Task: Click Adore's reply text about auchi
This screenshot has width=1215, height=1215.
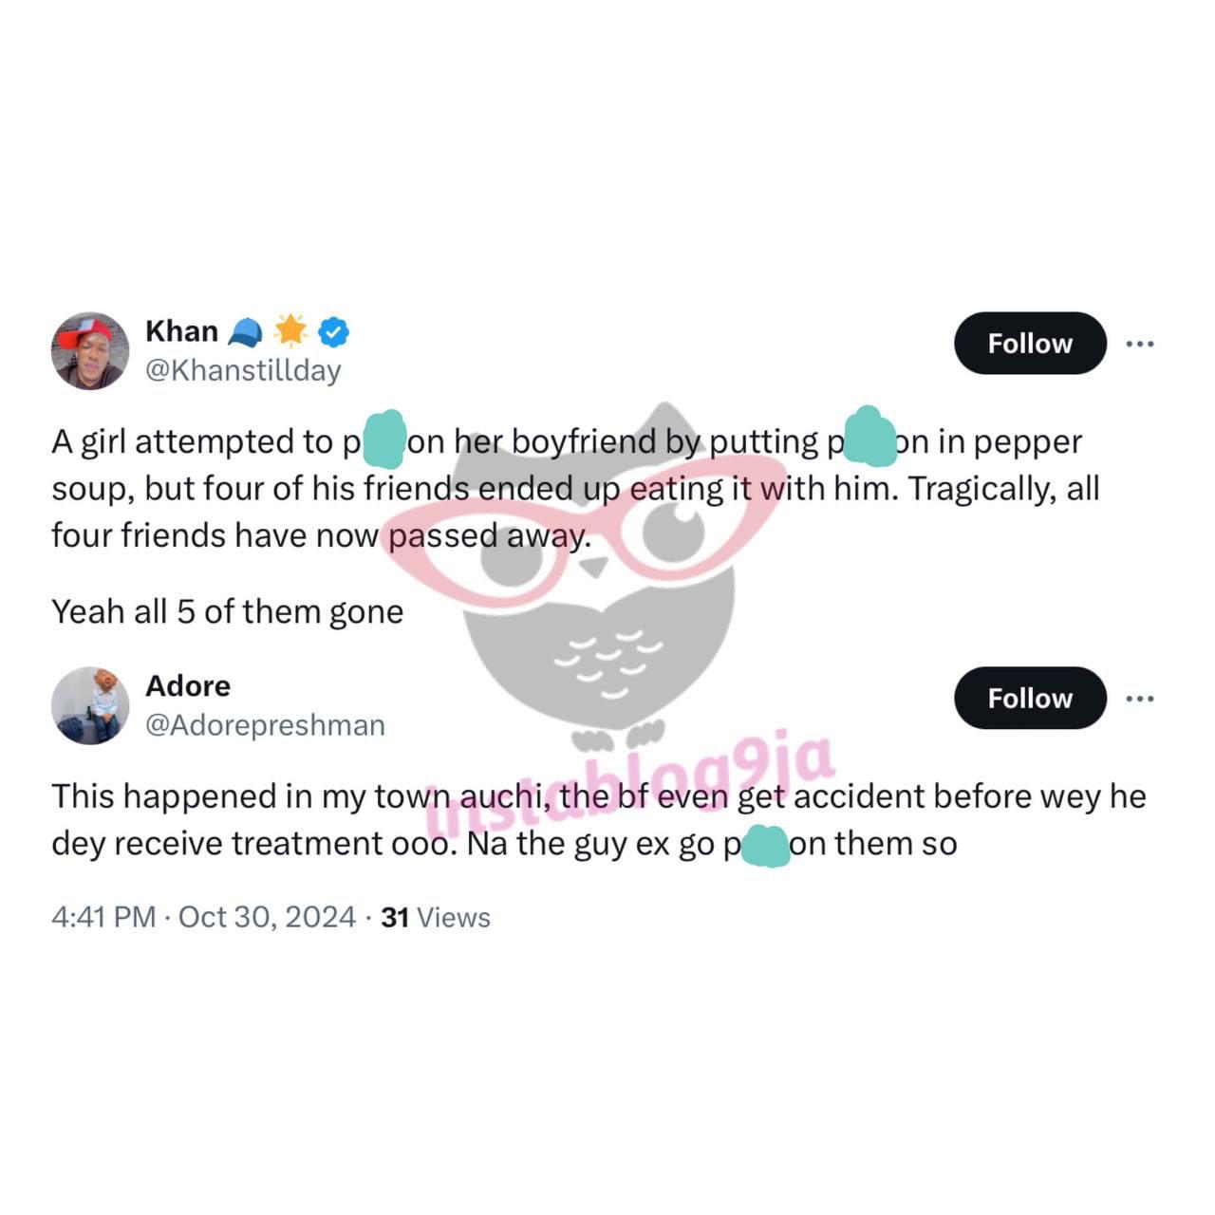Action: point(598,819)
